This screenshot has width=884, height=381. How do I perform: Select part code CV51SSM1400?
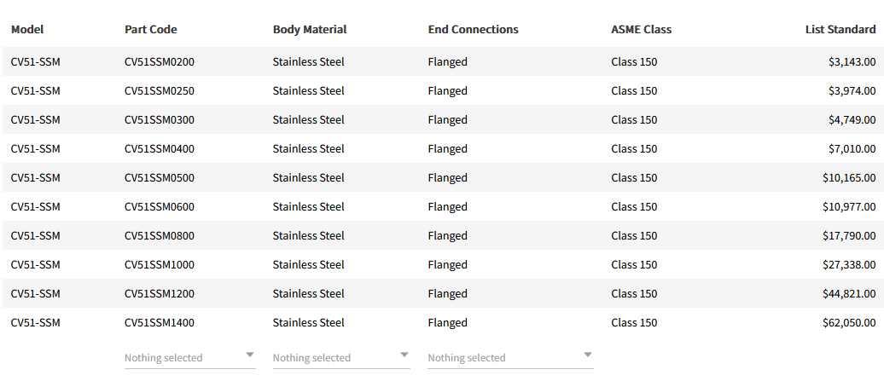click(160, 323)
